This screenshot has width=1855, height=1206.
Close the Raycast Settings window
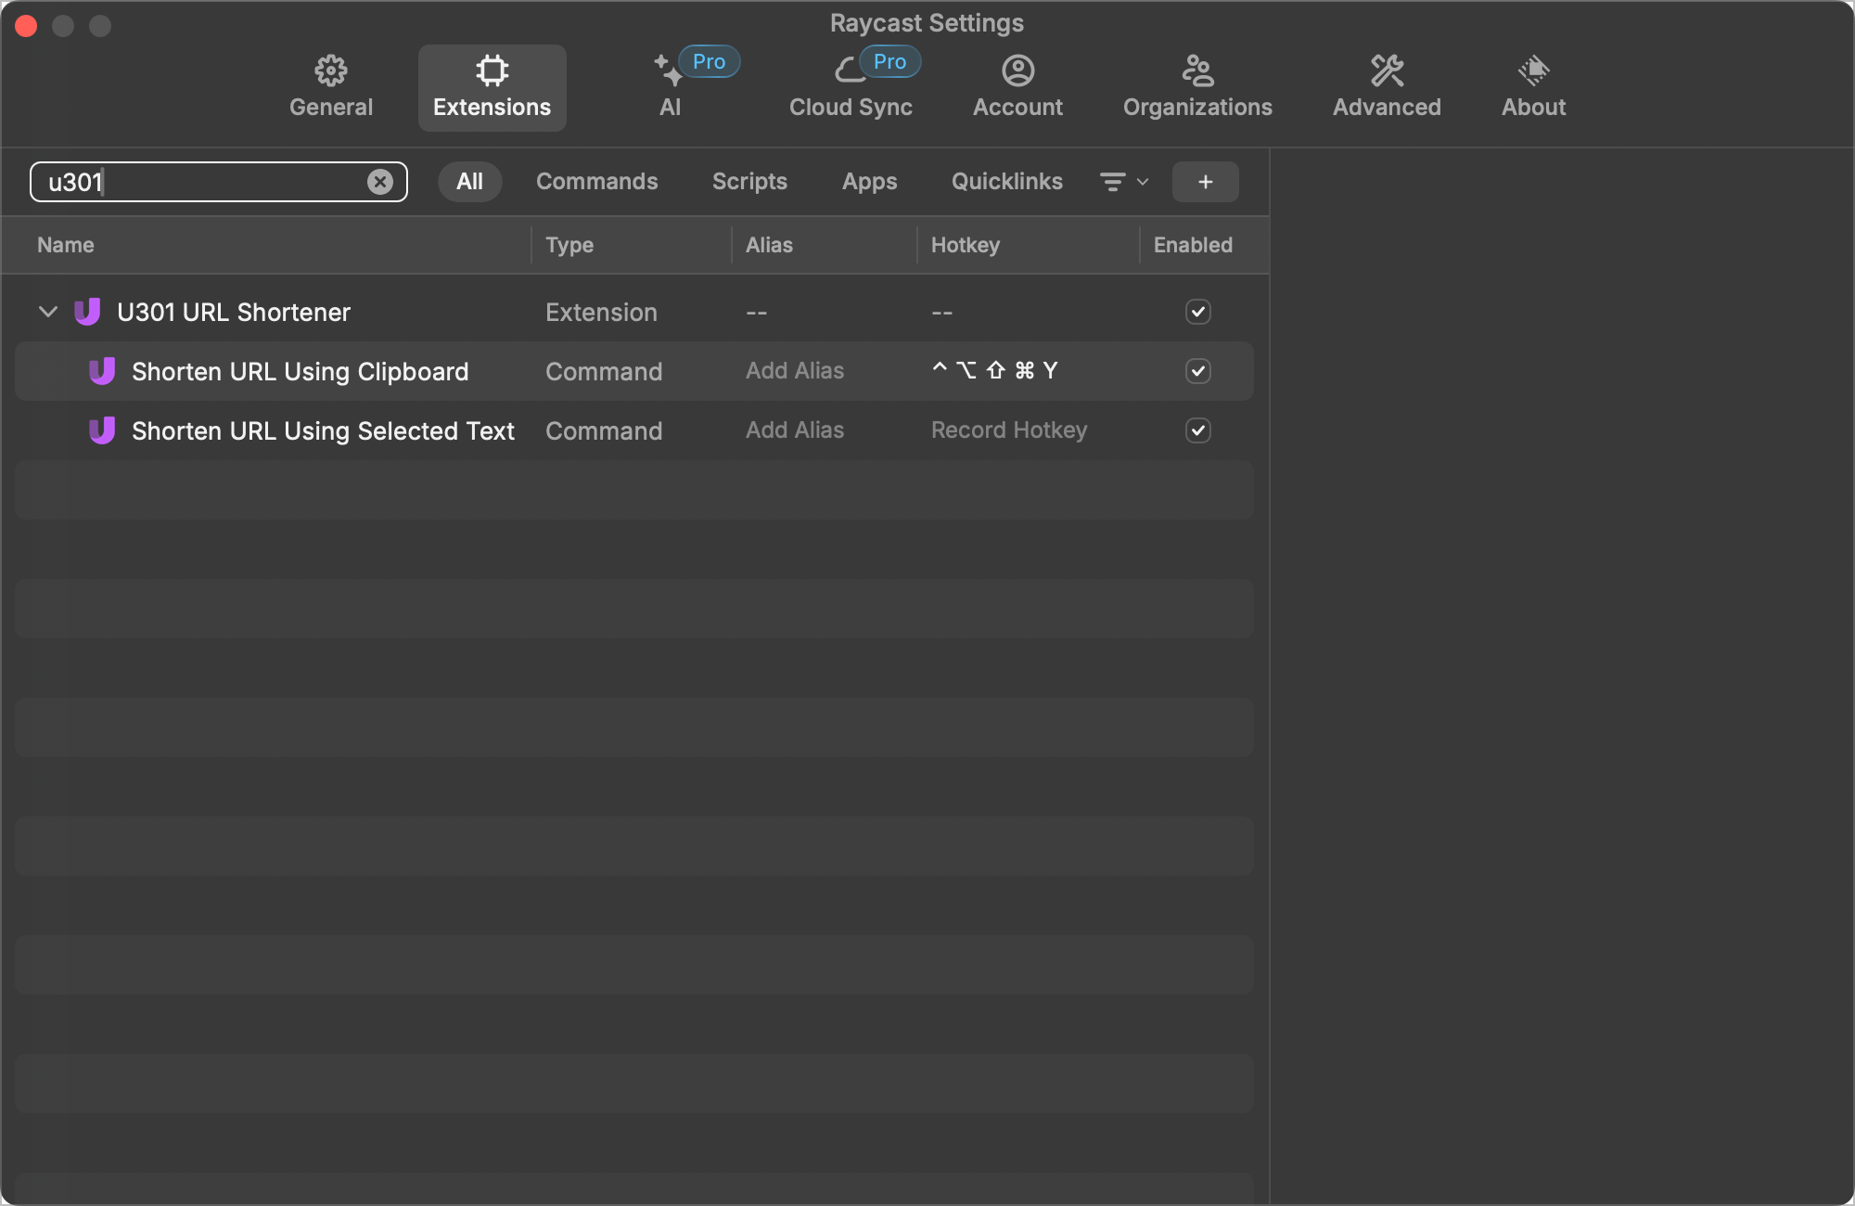pos(26,26)
